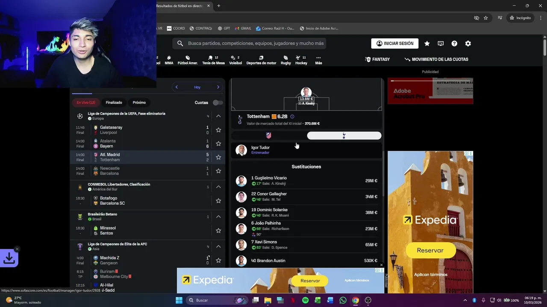The width and height of the screenshot is (547, 307).
Task: Open Fútbol Amer. sport category
Action: [x=188, y=60]
